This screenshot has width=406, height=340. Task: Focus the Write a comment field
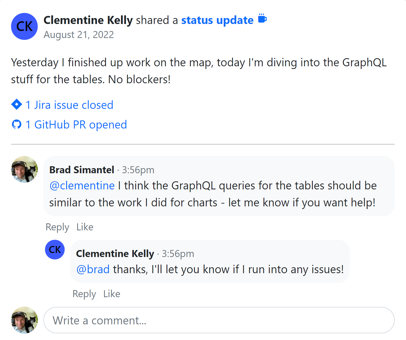coord(219,320)
